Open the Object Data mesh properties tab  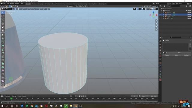pyautogui.click(x=160, y=77)
